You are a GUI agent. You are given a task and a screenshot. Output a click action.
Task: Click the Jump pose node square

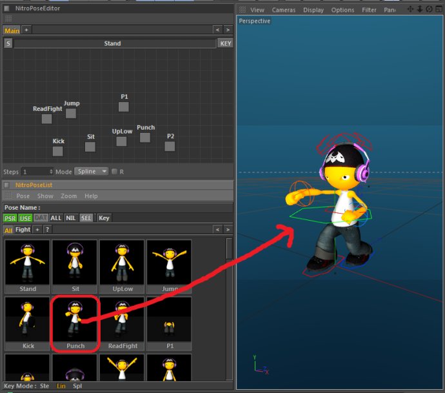click(71, 114)
